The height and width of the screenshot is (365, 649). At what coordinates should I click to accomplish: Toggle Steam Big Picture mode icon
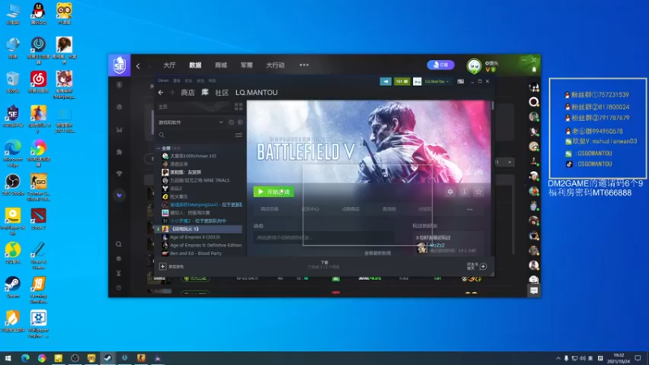460,82
